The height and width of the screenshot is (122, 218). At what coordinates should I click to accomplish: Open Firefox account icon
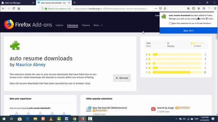point(199,8)
